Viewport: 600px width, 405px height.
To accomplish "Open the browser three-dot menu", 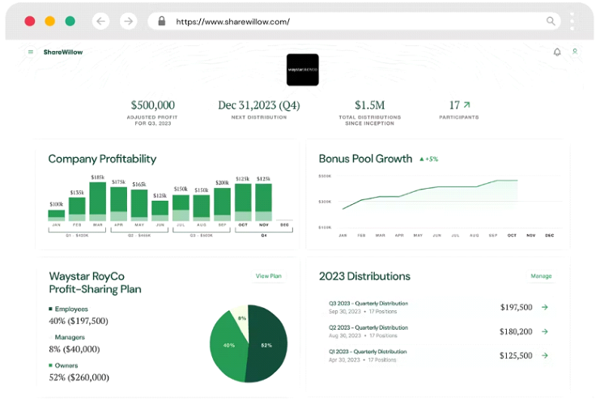I will point(572,21).
